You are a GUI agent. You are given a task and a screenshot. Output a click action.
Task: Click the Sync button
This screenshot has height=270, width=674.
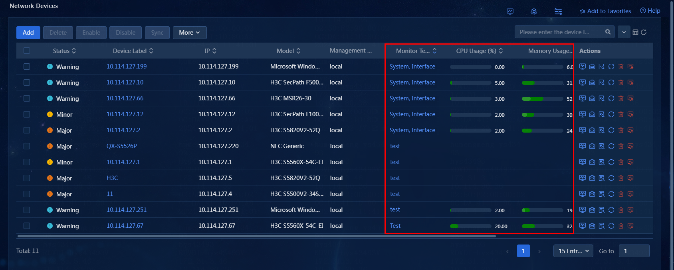pyautogui.click(x=157, y=33)
